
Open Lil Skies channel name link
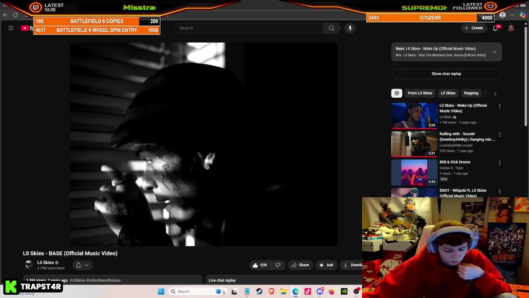[45, 262]
